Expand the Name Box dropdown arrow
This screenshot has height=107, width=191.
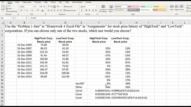tap(11, 18)
